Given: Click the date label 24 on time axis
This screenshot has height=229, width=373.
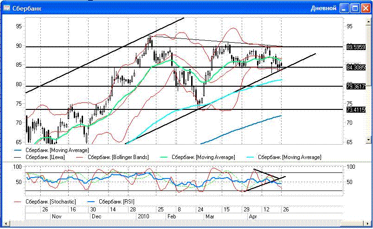Looking at the screenshot, I should click(200, 210).
